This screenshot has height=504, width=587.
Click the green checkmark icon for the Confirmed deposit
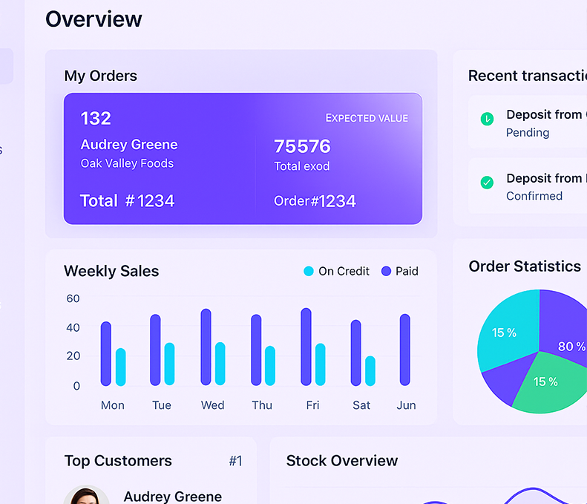pos(487,182)
